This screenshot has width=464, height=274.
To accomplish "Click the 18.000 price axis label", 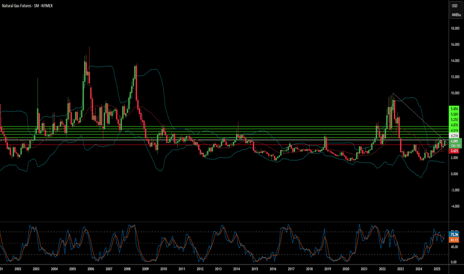I will point(455,28).
